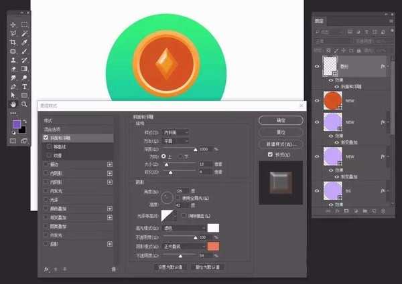Image resolution: width=402 pixels, height=284 pixels.
Task: Click the plus icon beside 颜色叠加
Action: (x=109, y=208)
